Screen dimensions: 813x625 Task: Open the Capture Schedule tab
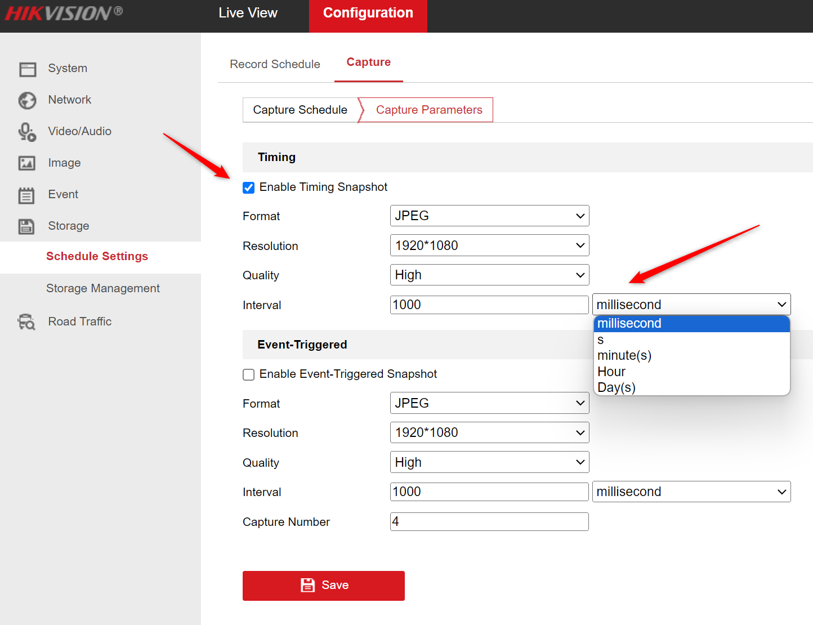(x=300, y=110)
